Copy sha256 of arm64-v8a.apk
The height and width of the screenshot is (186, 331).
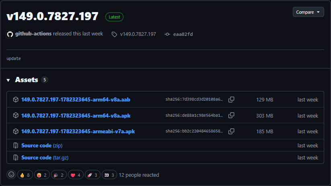[231, 116]
